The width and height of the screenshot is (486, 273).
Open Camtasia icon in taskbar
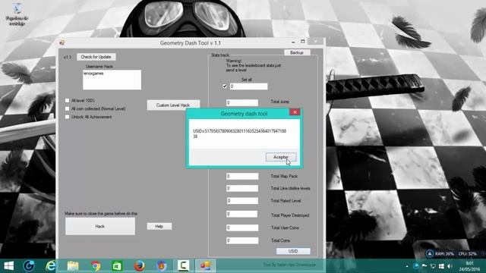pos(183,266)
